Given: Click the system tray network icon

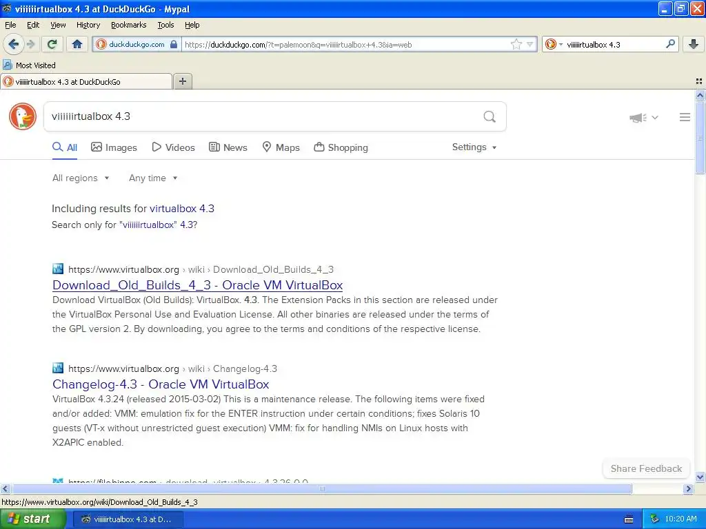Looking at the screenshot, I should (x=654, y=519).
